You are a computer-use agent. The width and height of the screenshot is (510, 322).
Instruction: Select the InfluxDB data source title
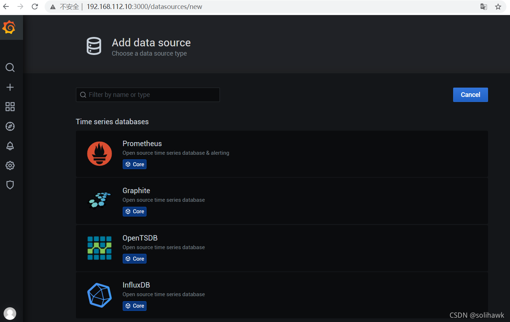136,285
